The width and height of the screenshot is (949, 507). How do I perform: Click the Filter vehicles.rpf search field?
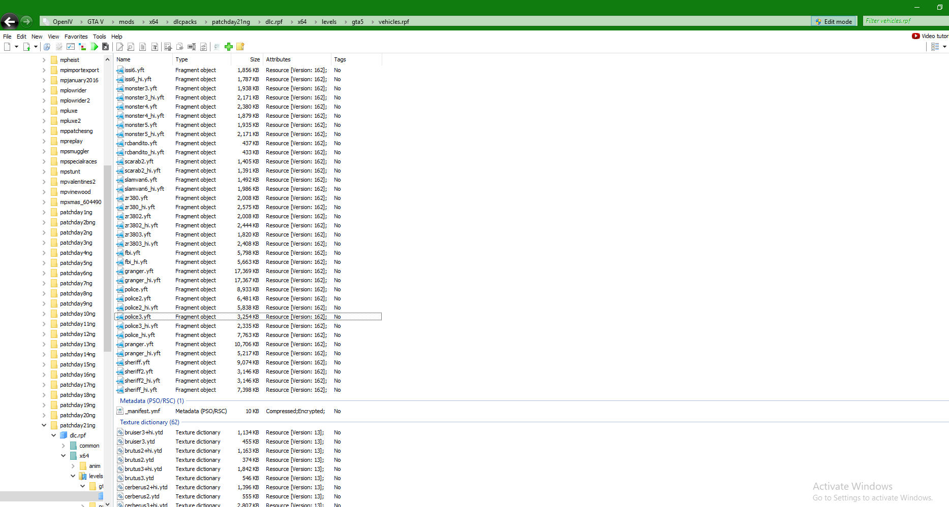click(x=906, y=21)
